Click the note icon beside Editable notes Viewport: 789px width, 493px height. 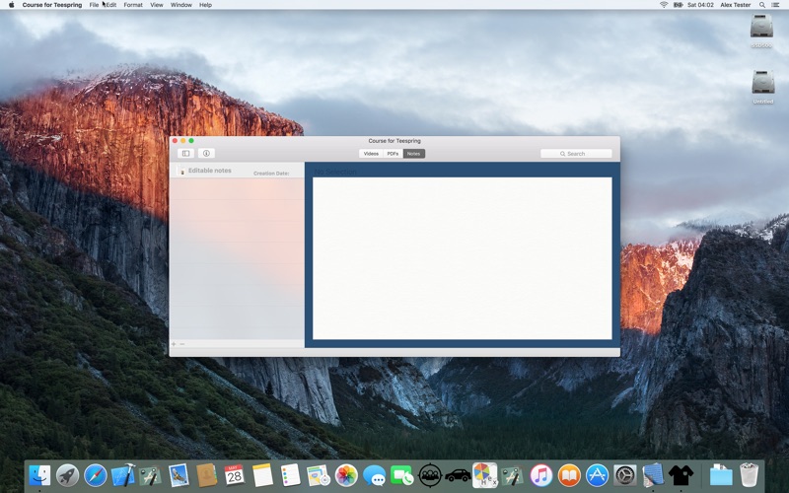coord(181,172)
